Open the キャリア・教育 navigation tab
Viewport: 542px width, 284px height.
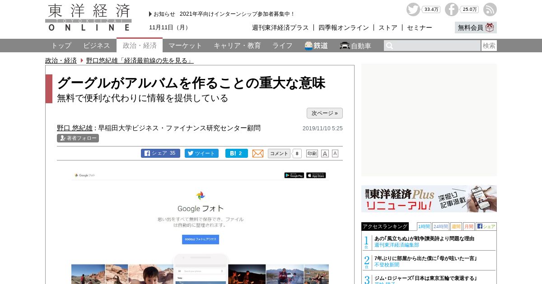pos(237,46)
